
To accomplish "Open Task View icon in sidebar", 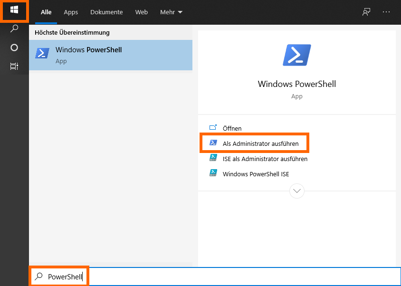I will pyautogui.click(x=14, y=66).
